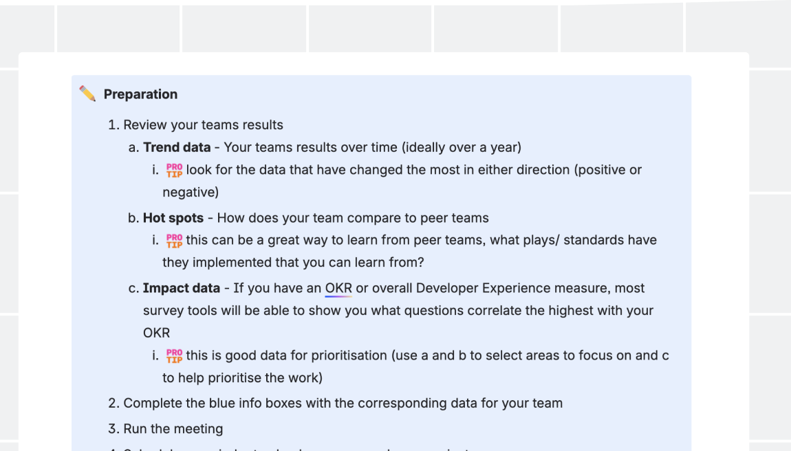
Task: Click the survey tools sentence line
Action: pyautogui.click(x=398, y=311)
